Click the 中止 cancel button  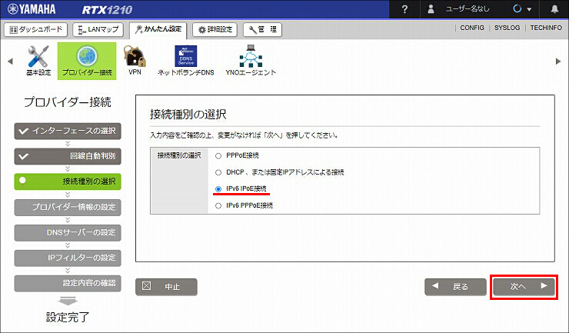[166, 287]
